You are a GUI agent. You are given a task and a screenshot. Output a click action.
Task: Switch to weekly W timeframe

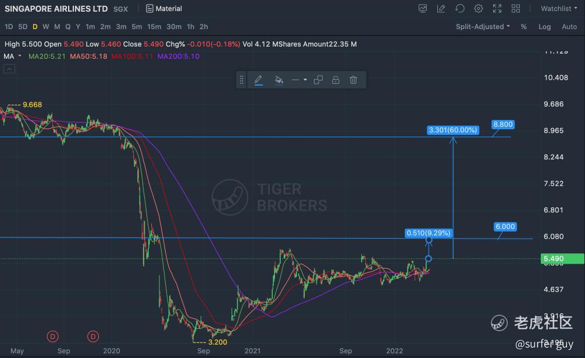(45, 27)
